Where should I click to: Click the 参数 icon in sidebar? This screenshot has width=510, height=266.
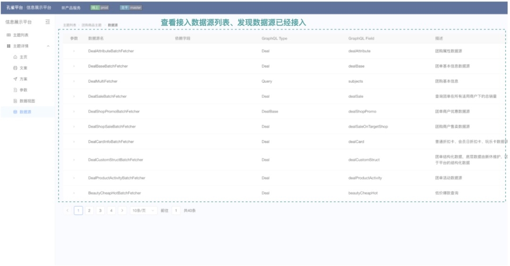point(15,90)
